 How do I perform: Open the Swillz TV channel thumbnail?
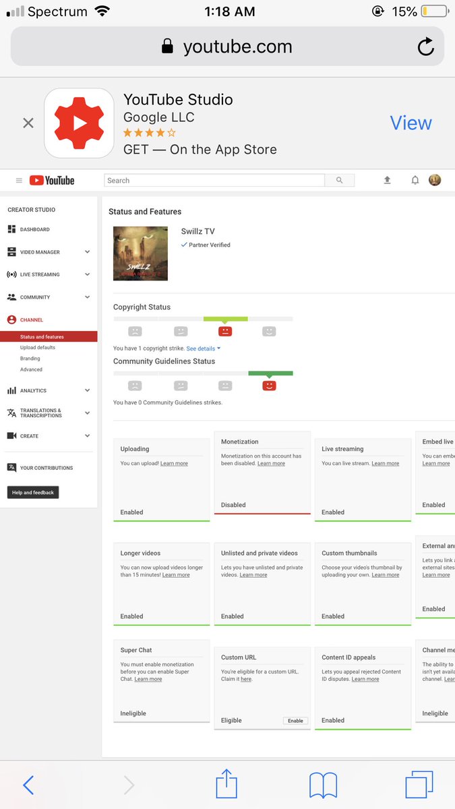click(140, 253)
